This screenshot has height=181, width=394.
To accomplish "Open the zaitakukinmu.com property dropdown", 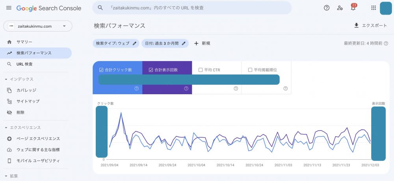I will [38, 26].
